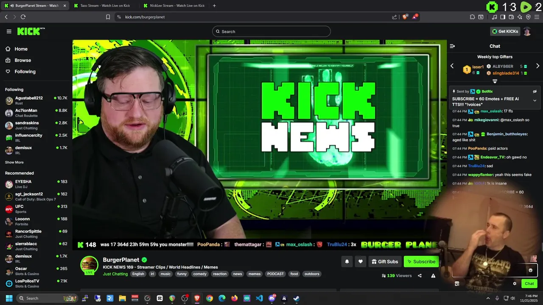The width and height of the screenshot is (543, 305).
Task: Open Agustabell212 channel from Following list
Action: (x=36, y=100)
